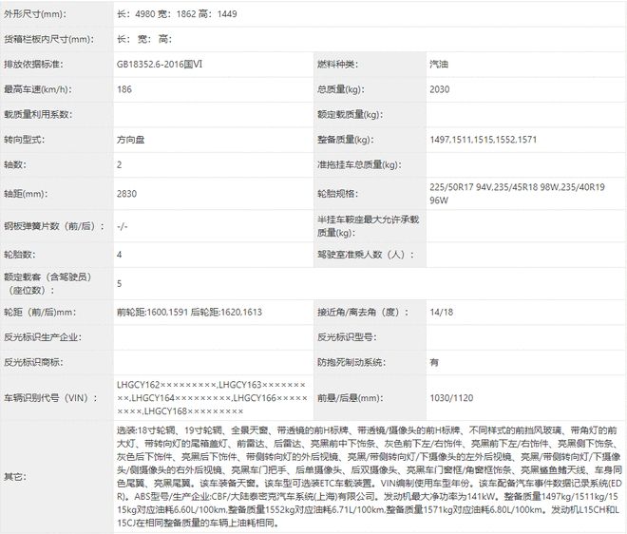Screen dimensions: 627x534
Task: Click the 驾驶室准乘人数（人） label
Action: [367, 255]
